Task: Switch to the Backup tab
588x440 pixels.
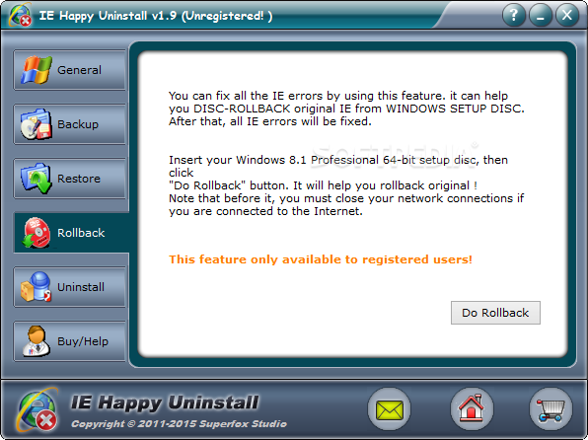Action: [70, 124]
